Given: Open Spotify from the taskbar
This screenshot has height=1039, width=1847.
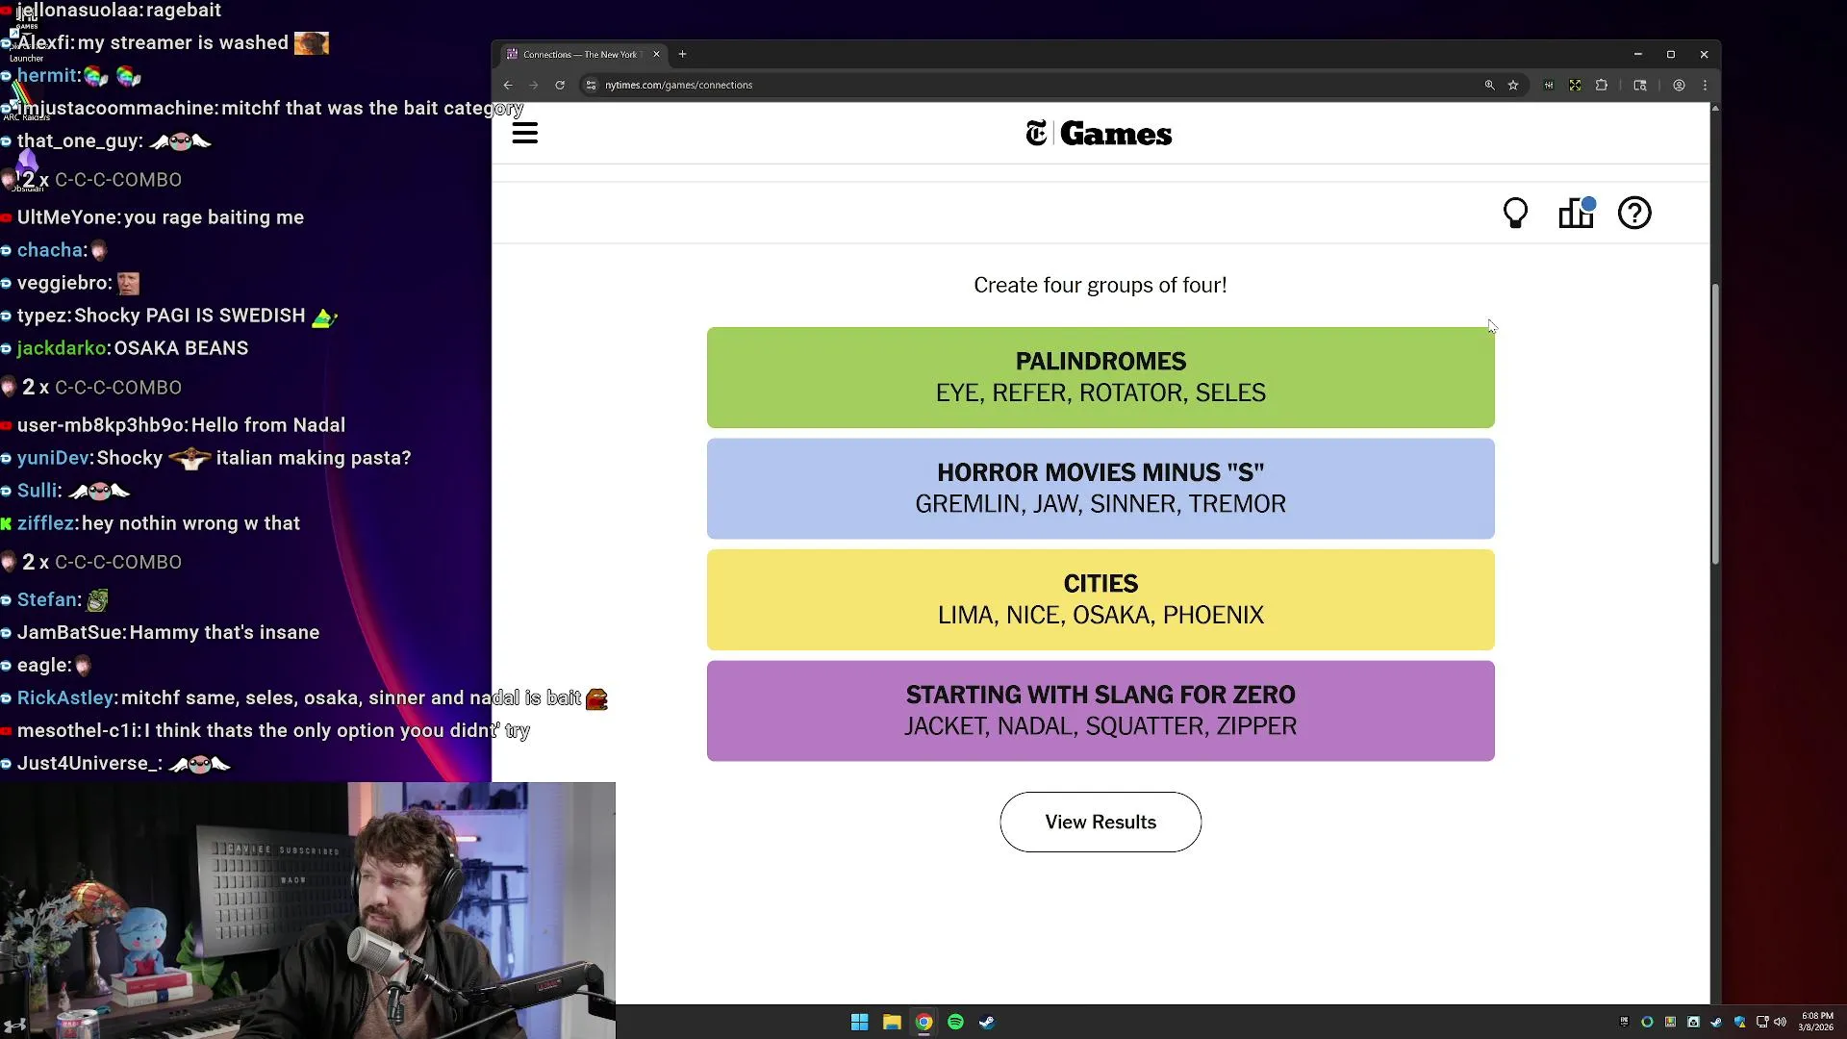Looking at the screenshot, I should (x=955, y=1022).
